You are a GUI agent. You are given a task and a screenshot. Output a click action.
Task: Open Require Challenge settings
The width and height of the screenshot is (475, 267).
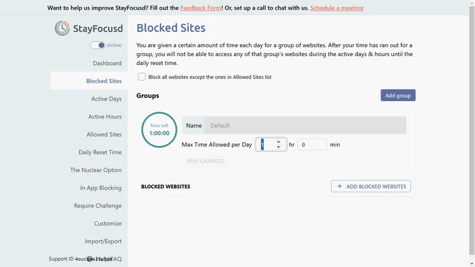tap(98, 206)
